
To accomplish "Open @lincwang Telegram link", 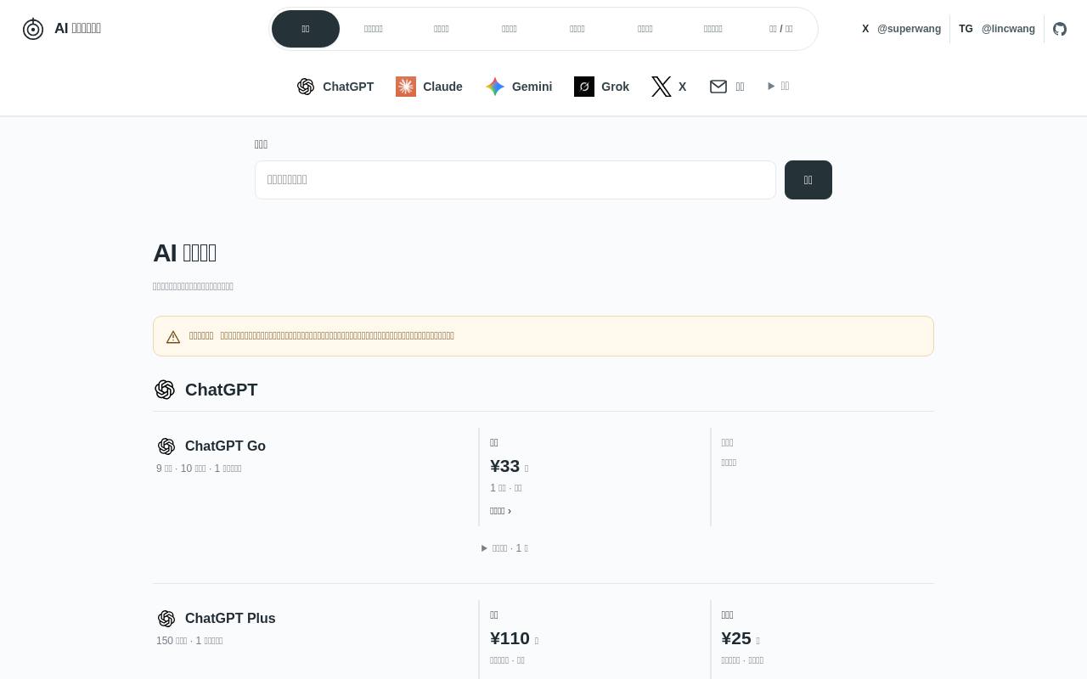I will click(x=997, y=29).
